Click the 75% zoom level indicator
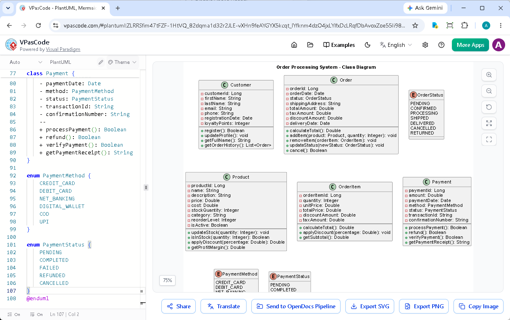 [167, 280]
